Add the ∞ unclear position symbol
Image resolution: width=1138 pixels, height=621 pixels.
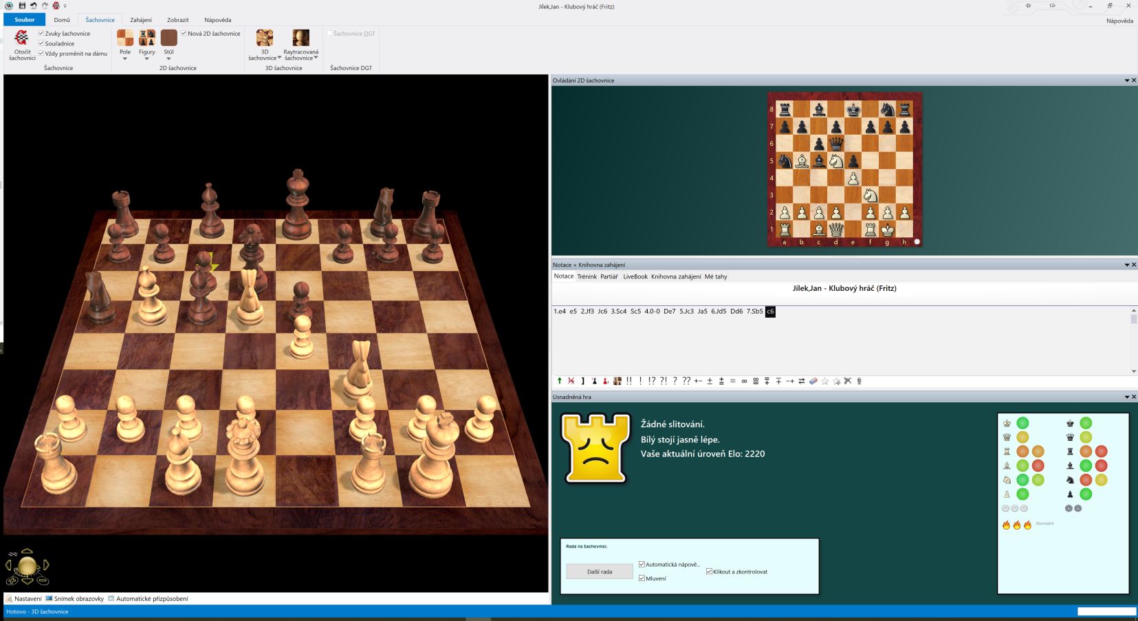pos(744,381)
